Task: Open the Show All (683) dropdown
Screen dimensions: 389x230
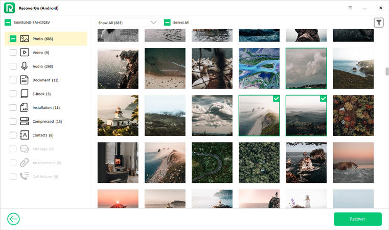Action: pos(128,22)
